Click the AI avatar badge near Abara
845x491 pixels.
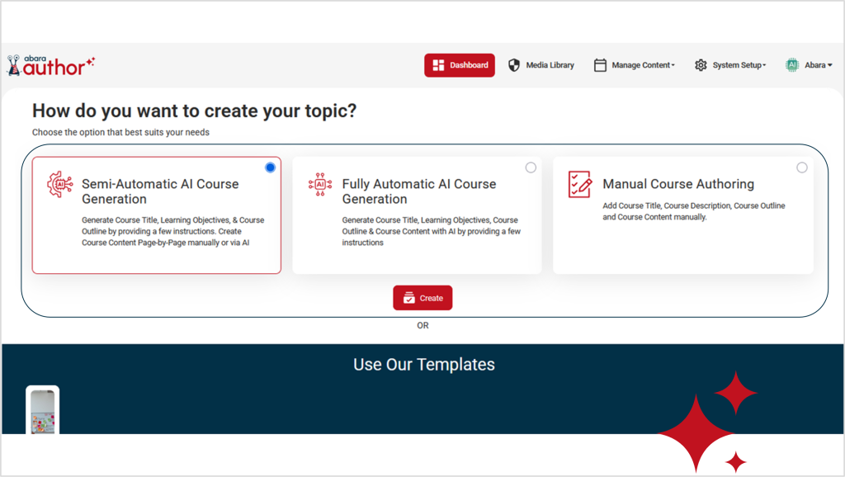click(x=791, y=64)
